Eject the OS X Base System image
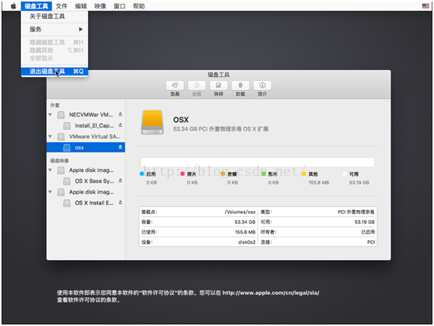The width and height of the screenshot is (434, 326). (x=121, y=181)
